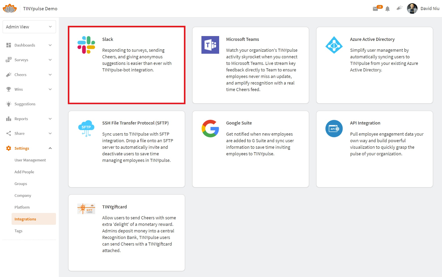
Task: Click David Niu's profile avatar
Action: 412,9
